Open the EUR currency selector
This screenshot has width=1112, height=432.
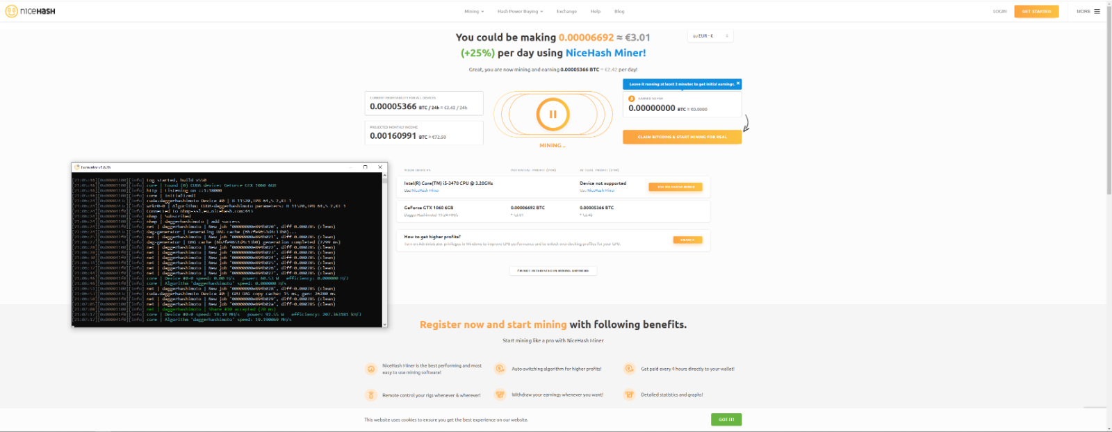click(710, 36)
